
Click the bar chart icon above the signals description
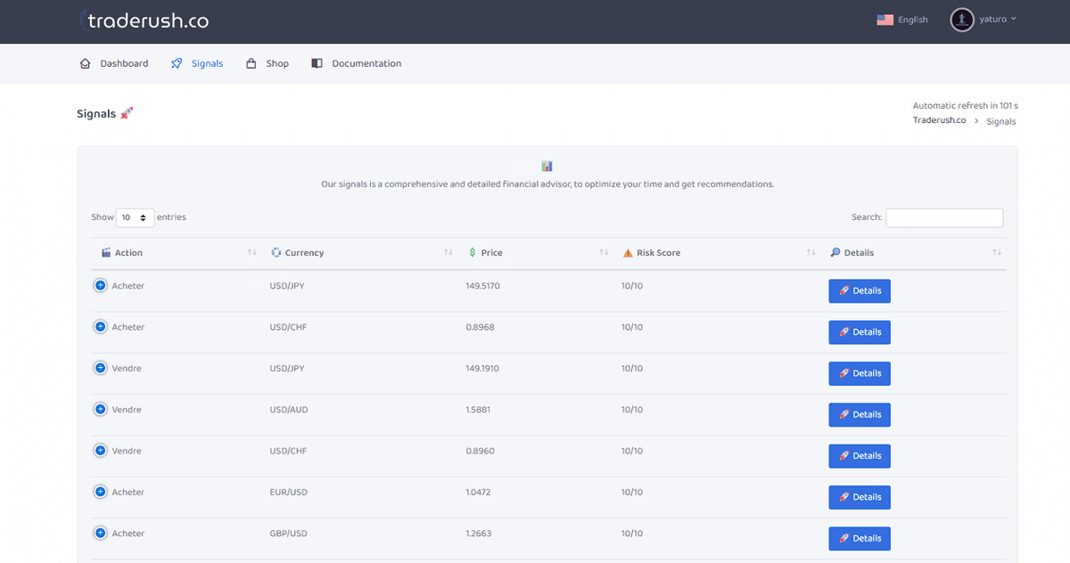click(x=546, y=166)
